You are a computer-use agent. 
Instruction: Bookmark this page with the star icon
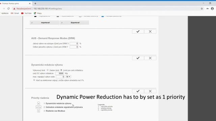(202, 9)
